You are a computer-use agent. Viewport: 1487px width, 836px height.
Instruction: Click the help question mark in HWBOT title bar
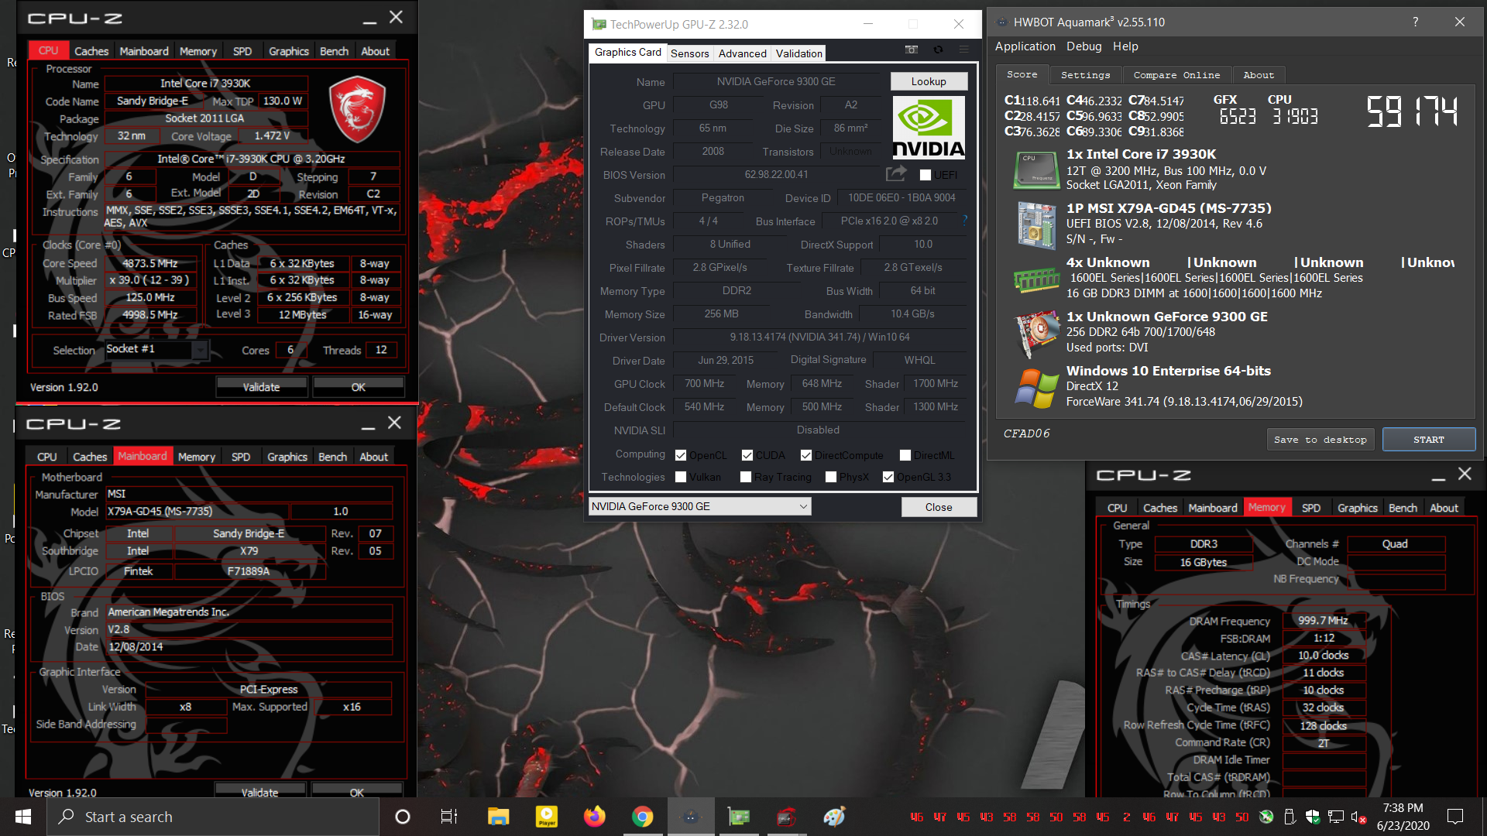point(1415,22)
